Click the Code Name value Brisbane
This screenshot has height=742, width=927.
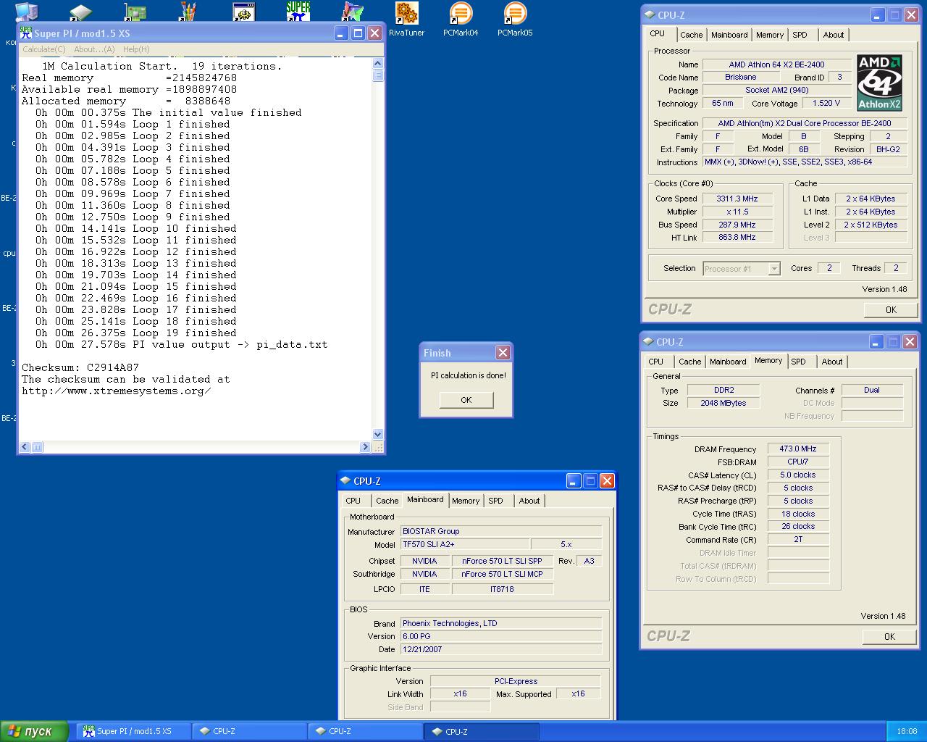[740, 77]
